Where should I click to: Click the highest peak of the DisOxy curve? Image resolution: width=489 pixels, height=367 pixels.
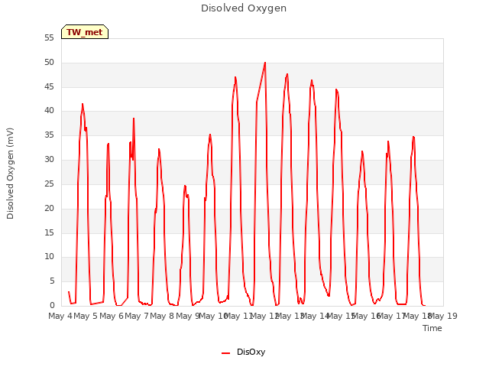265,63
